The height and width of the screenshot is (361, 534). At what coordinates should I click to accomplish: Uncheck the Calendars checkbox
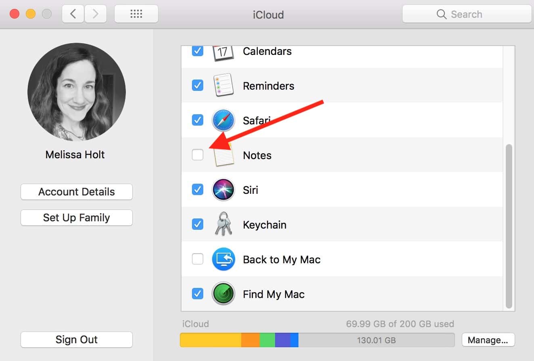[197, 51]
